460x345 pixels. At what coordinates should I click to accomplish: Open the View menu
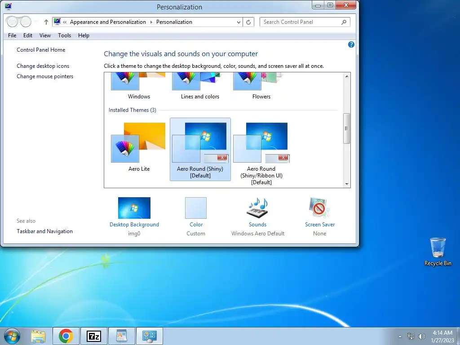(45, 35)
